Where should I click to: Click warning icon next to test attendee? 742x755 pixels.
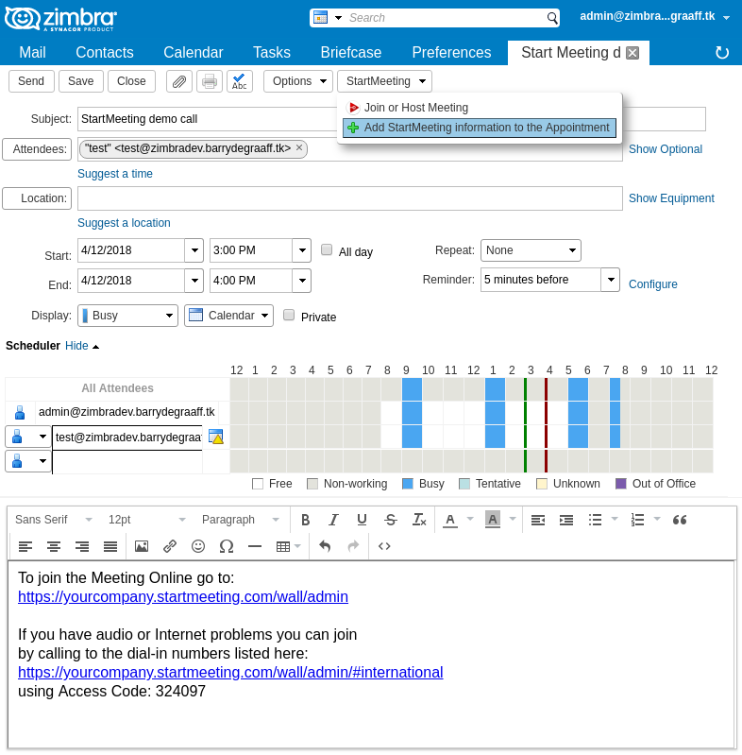click(x=216, y=437)
